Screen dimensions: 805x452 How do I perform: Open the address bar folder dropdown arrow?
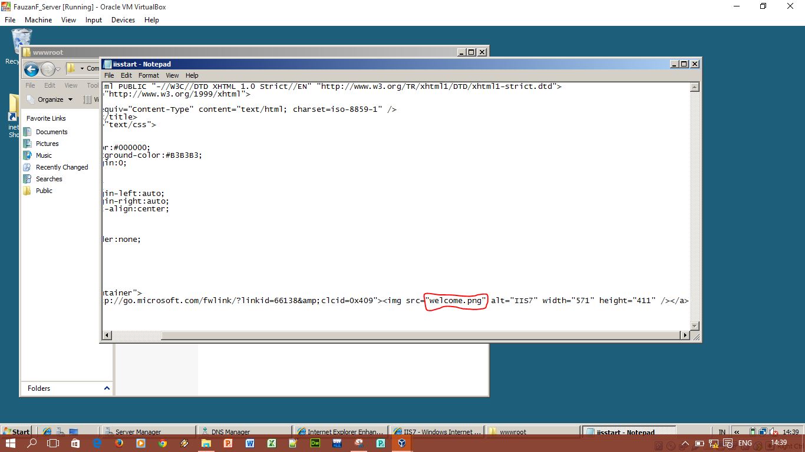[x=82, y=69]
